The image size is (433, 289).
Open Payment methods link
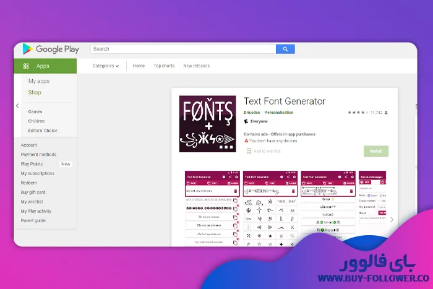click(x=38, y=155)
